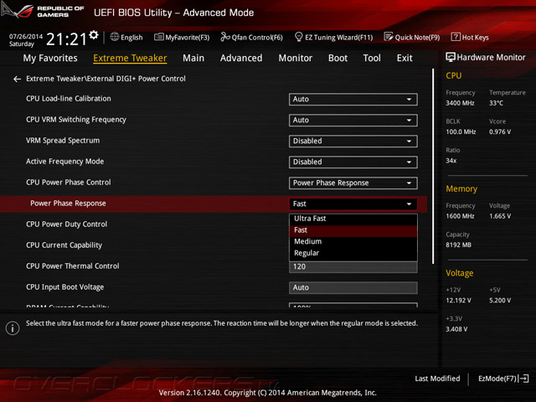The width and height of the screenshot is (536, 402).
Task: Click the 07/26/2014 date text
Action: click(26, 36)
